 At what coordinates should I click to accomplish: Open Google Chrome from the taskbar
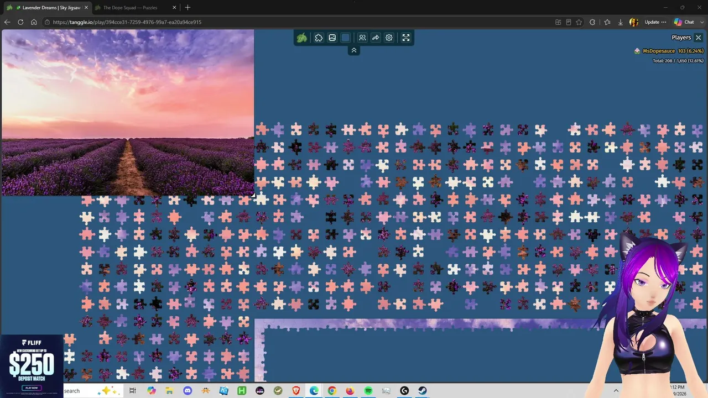click(x=332, y=391)
